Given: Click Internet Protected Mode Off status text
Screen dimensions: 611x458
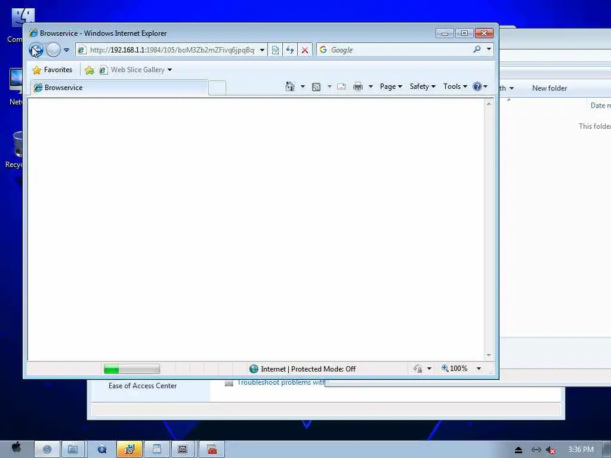Looking at the screenshot, I should pyautogui.click(x=308, y=369).
